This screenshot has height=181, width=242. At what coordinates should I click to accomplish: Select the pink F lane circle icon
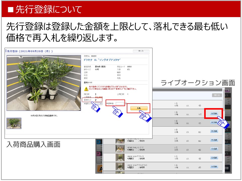click(x=98, y=154)
